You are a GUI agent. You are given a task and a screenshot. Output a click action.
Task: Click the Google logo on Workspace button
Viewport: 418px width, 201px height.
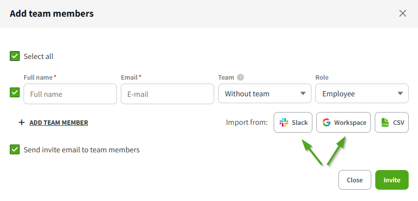point(327,122)
